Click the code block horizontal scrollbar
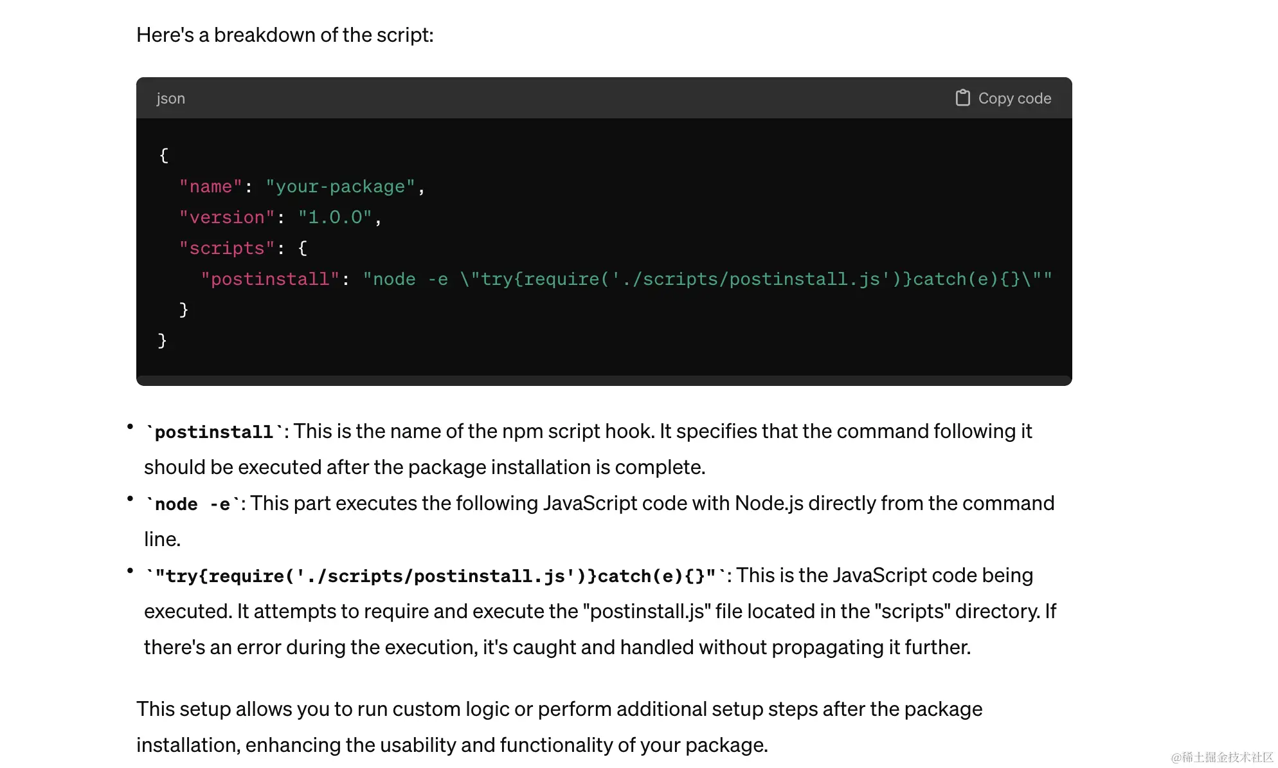The image size is (1278, 768). [x=603, y=380]
